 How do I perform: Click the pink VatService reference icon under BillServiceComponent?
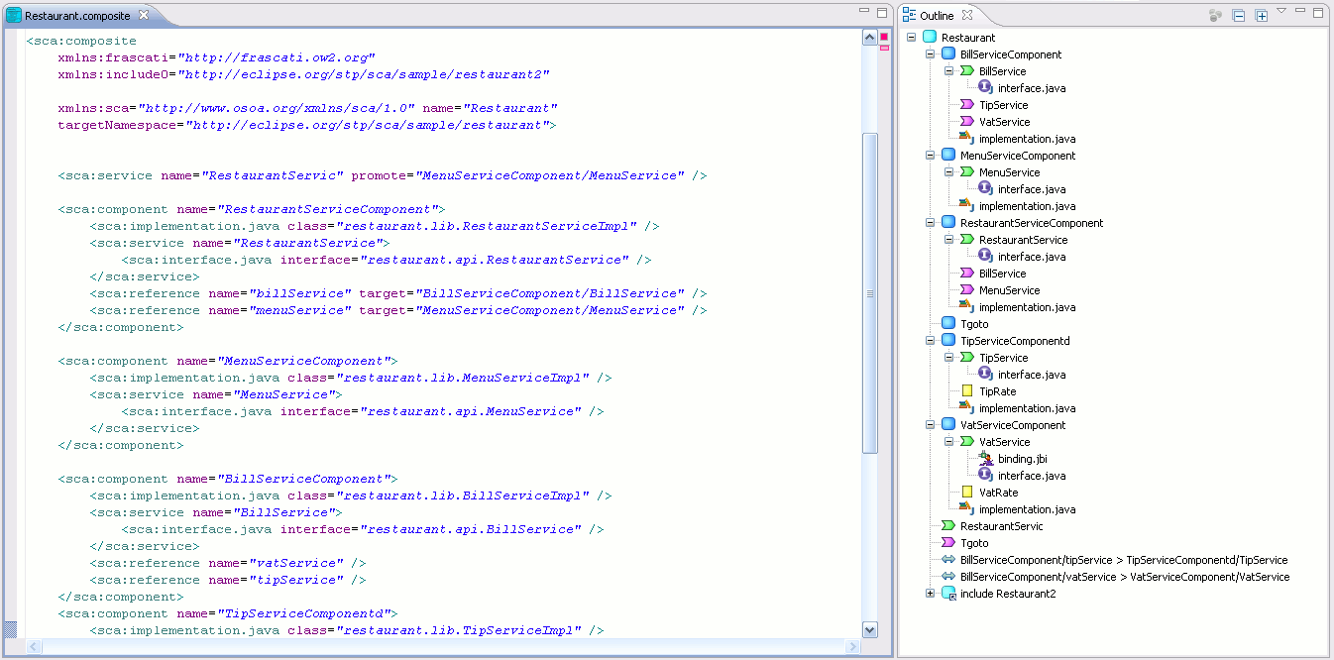tap(967, 122)
